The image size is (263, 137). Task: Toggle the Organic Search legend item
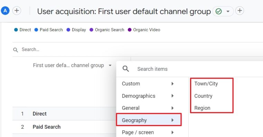(x=107, y=30)
